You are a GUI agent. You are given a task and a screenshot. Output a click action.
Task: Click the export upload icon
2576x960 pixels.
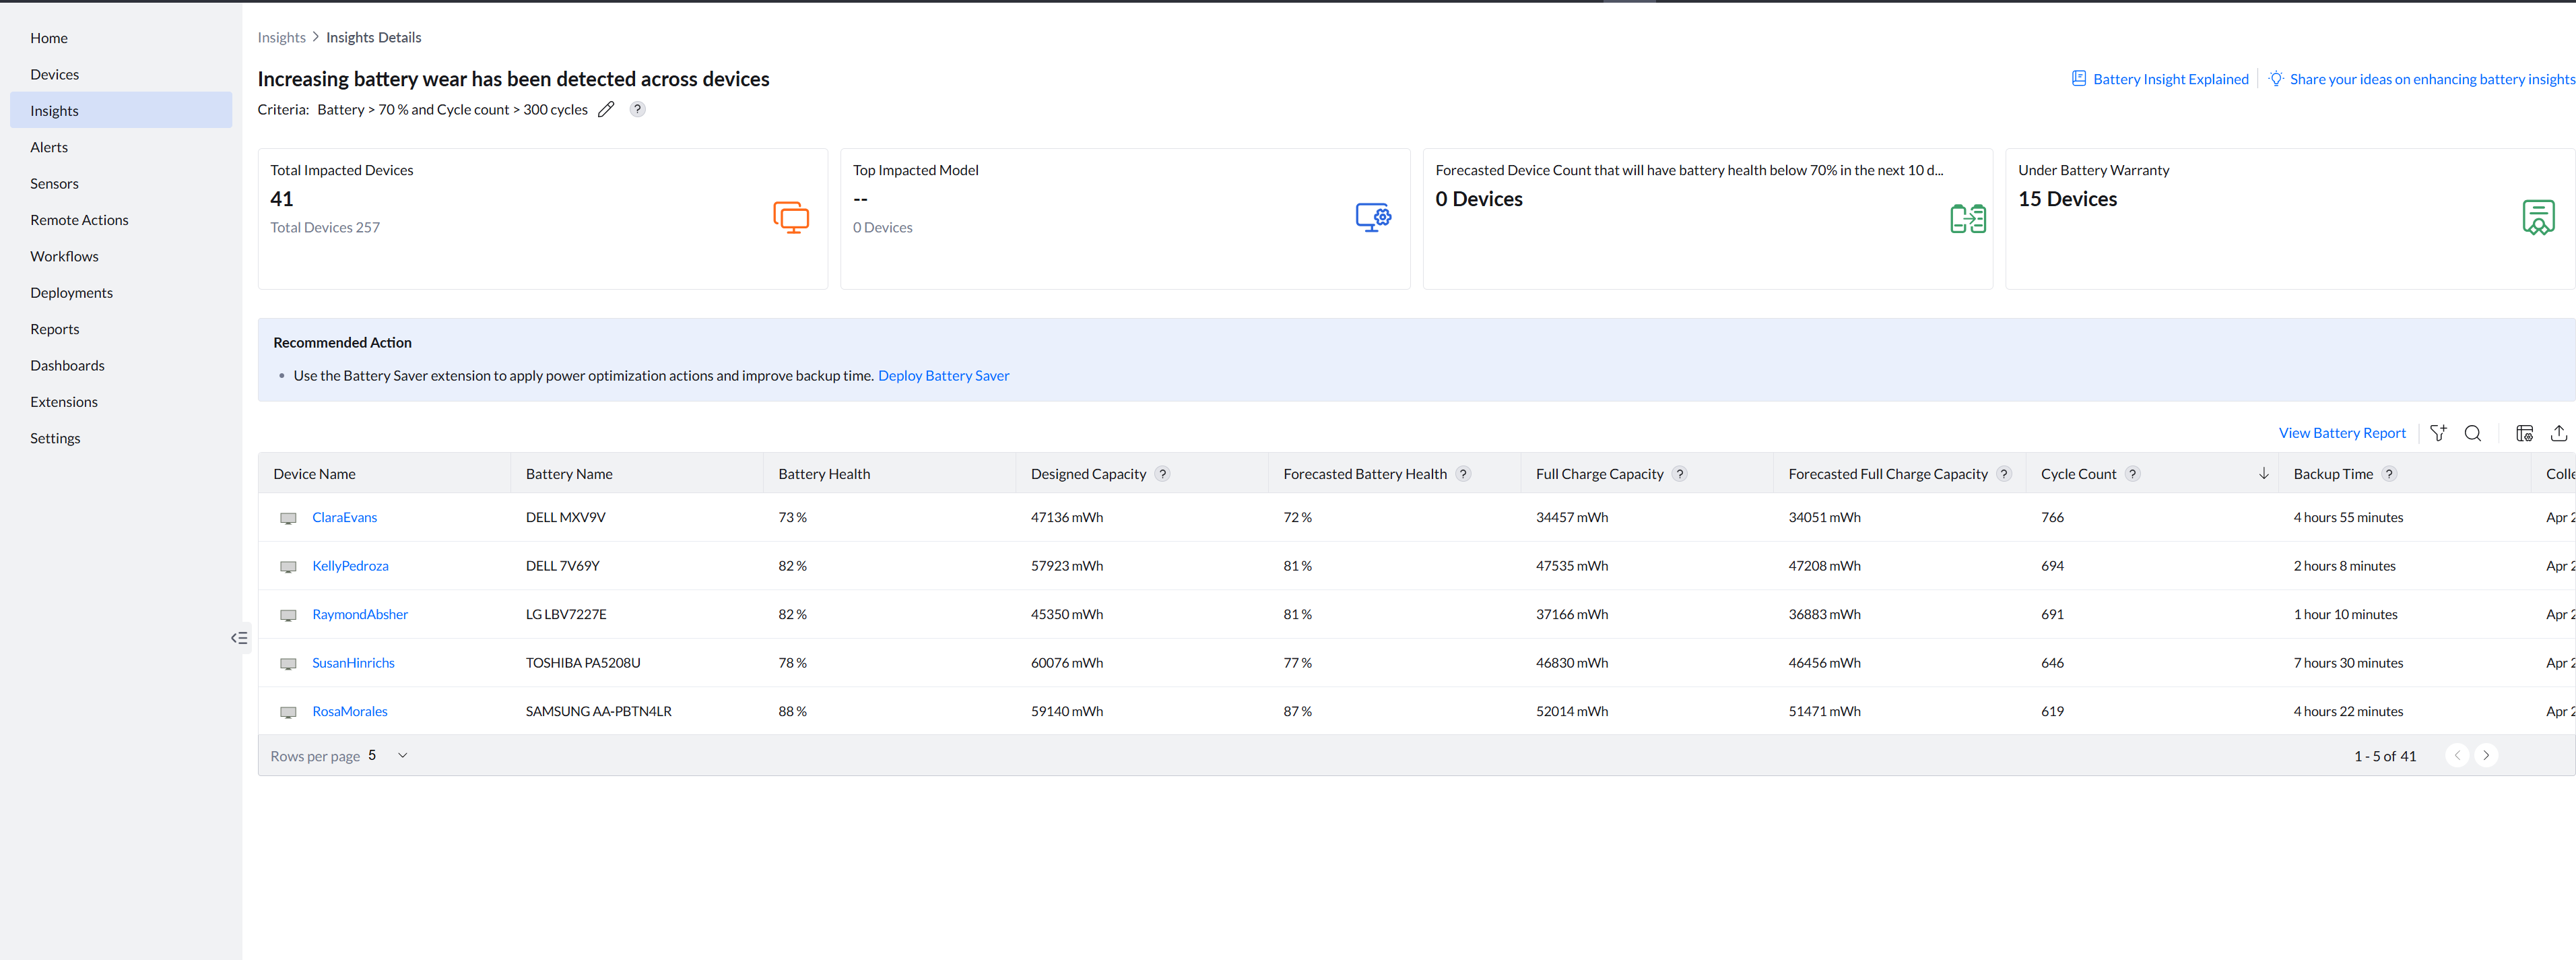(2558, 433)
